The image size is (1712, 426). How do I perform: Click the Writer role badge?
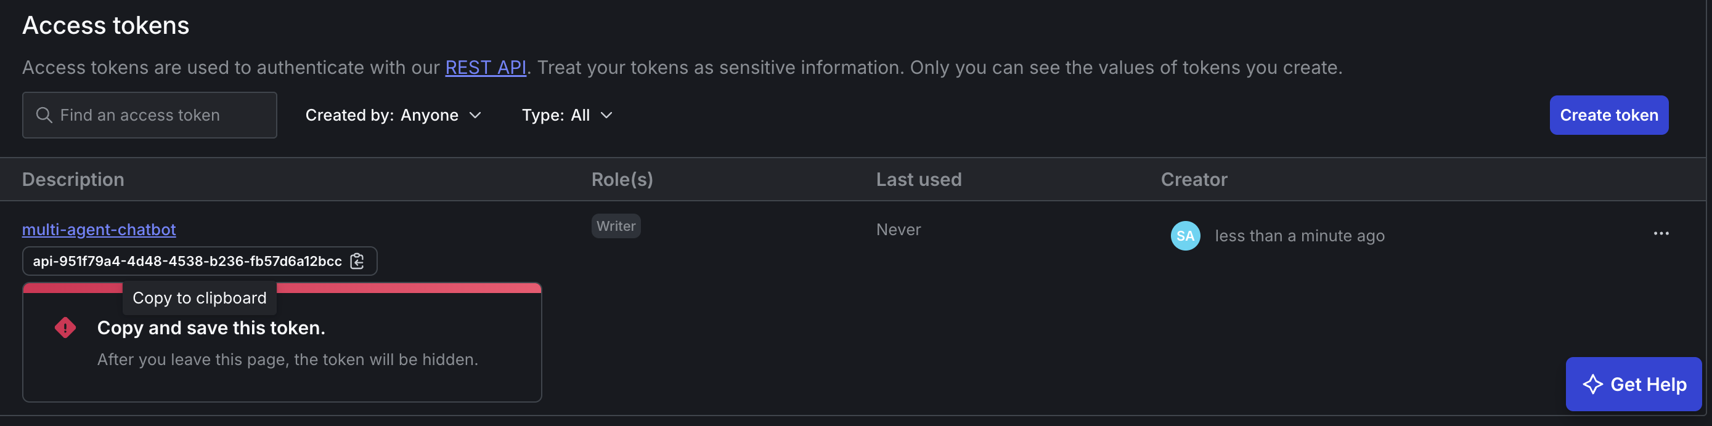coord(616,227)
